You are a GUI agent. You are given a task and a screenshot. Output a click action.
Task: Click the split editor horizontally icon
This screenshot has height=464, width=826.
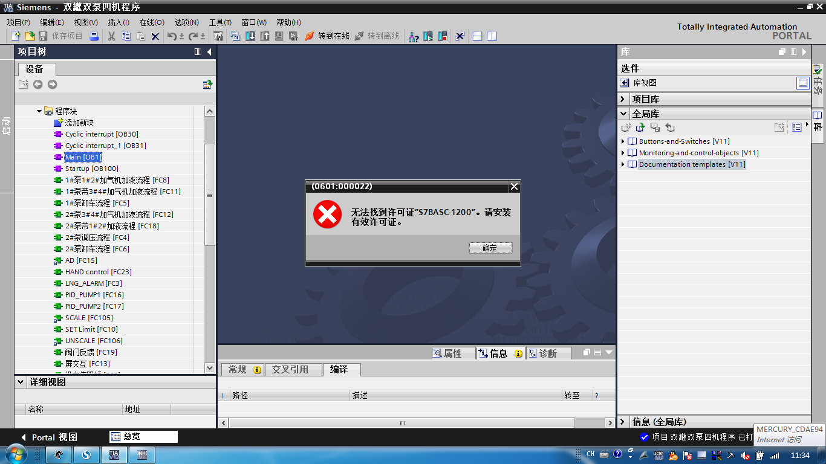point(477,36)
